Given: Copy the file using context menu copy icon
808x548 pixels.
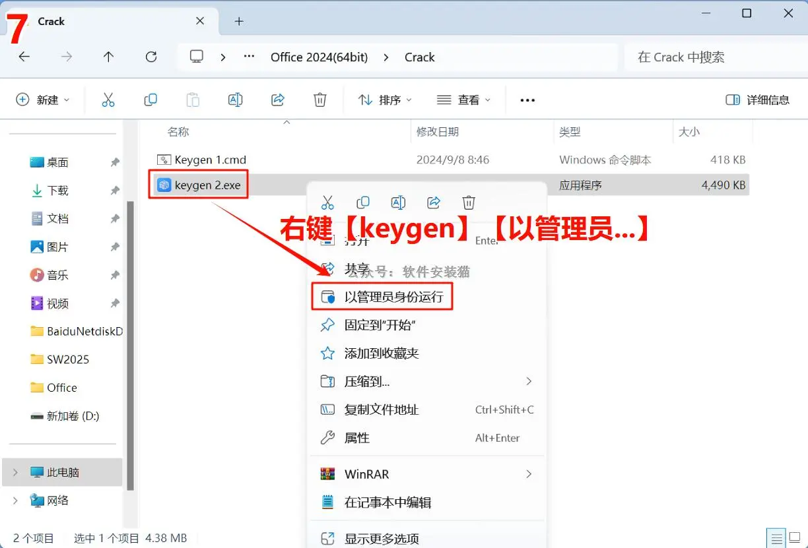Looking at the screenshot, I should [362, 202].
